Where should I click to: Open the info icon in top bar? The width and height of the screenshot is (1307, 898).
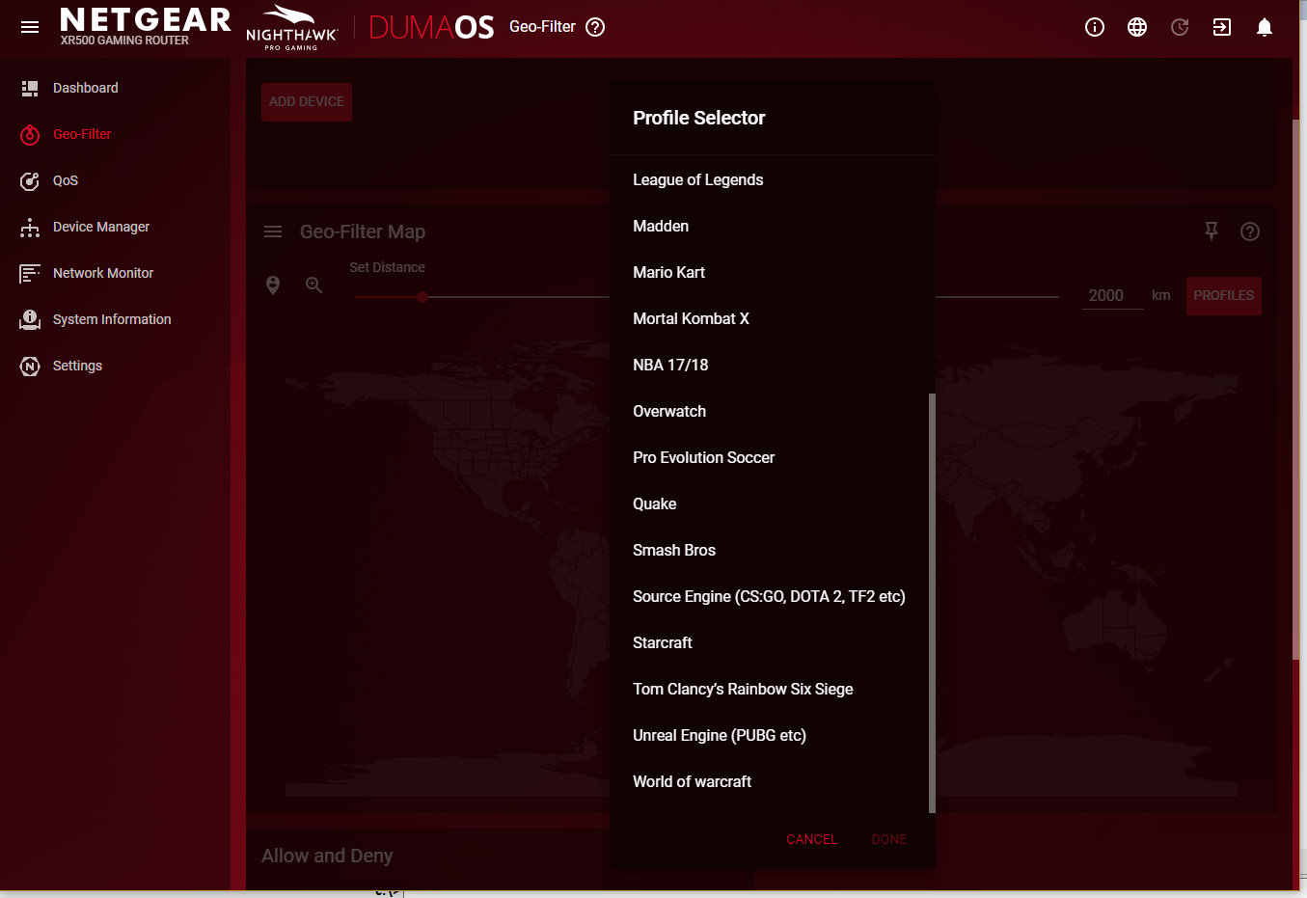[x=1095, y=27]
